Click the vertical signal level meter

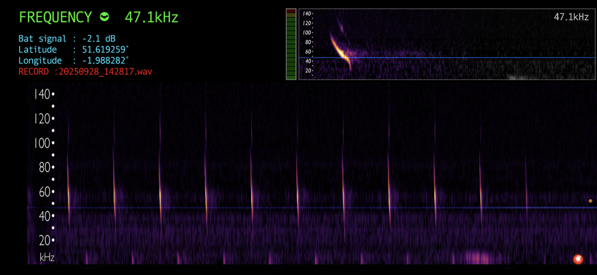(291, 44)
